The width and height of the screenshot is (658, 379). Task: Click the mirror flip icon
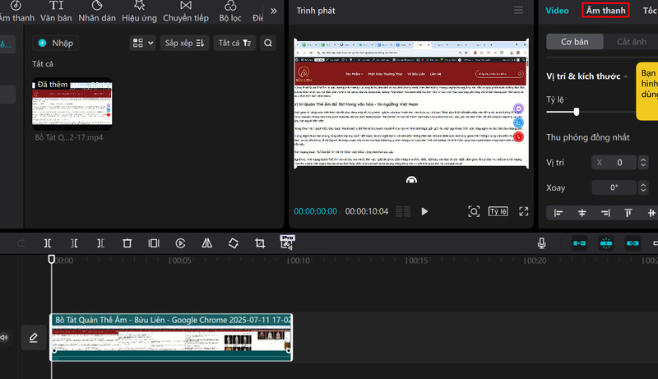point(207,243)
